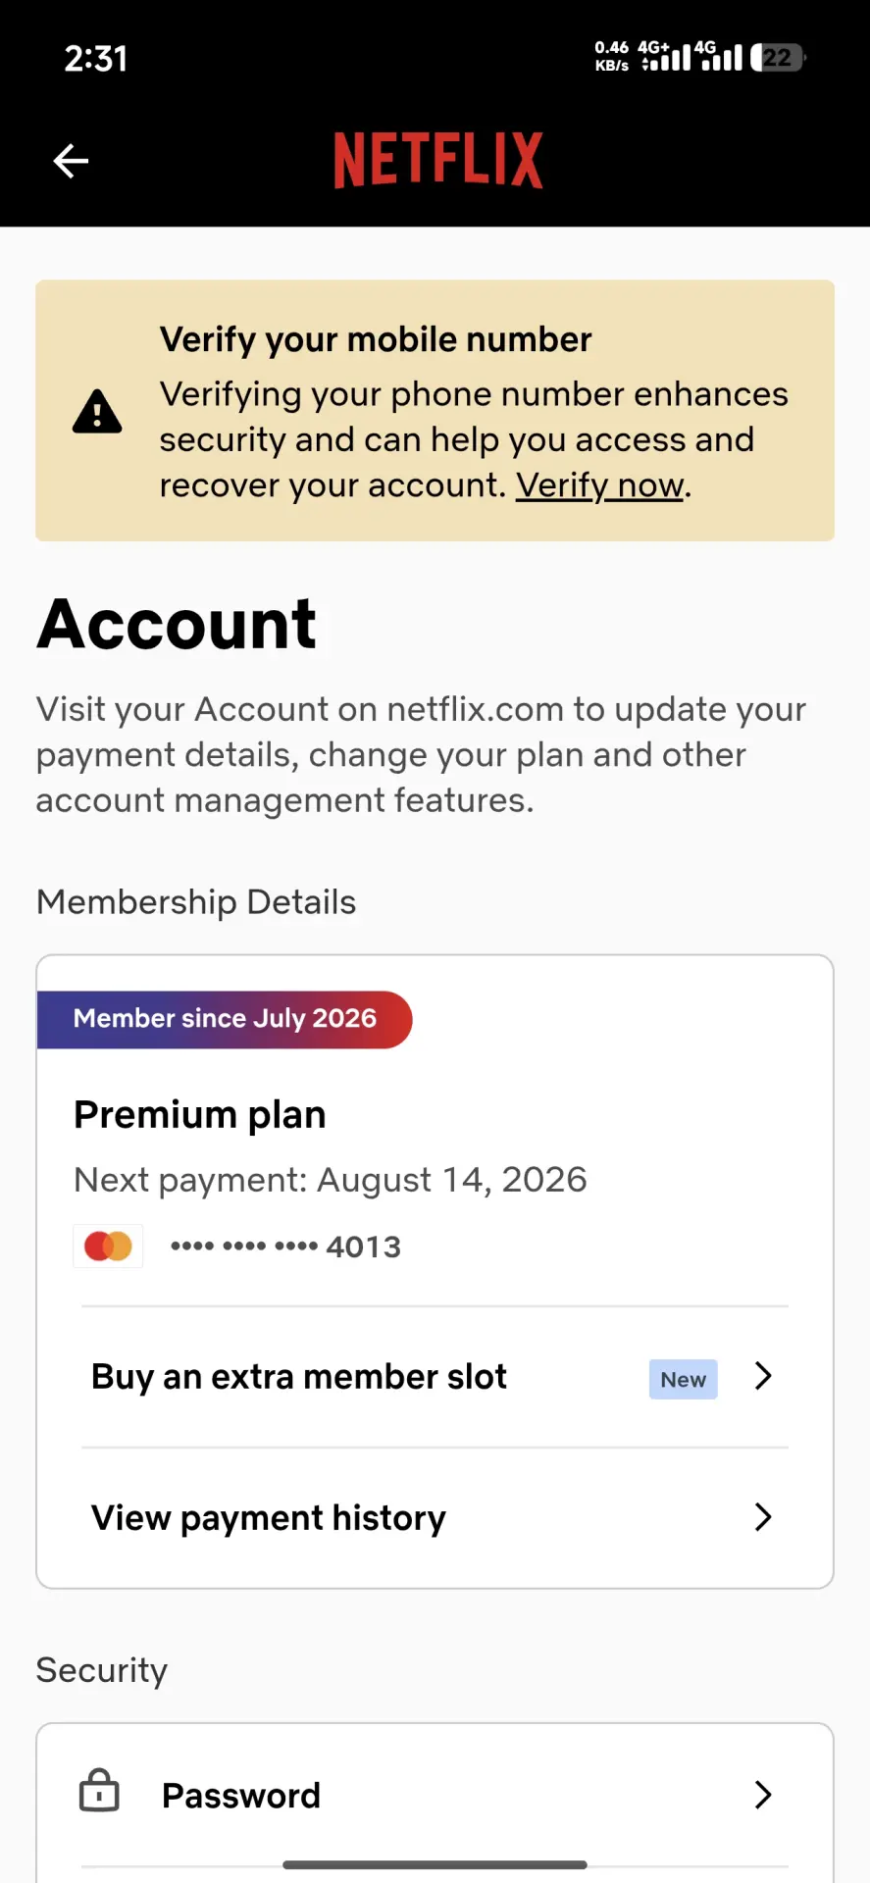Select Buy an extra member slot
The width and height of the screenshot is (870, 1883).
[x=435, y=1377]
